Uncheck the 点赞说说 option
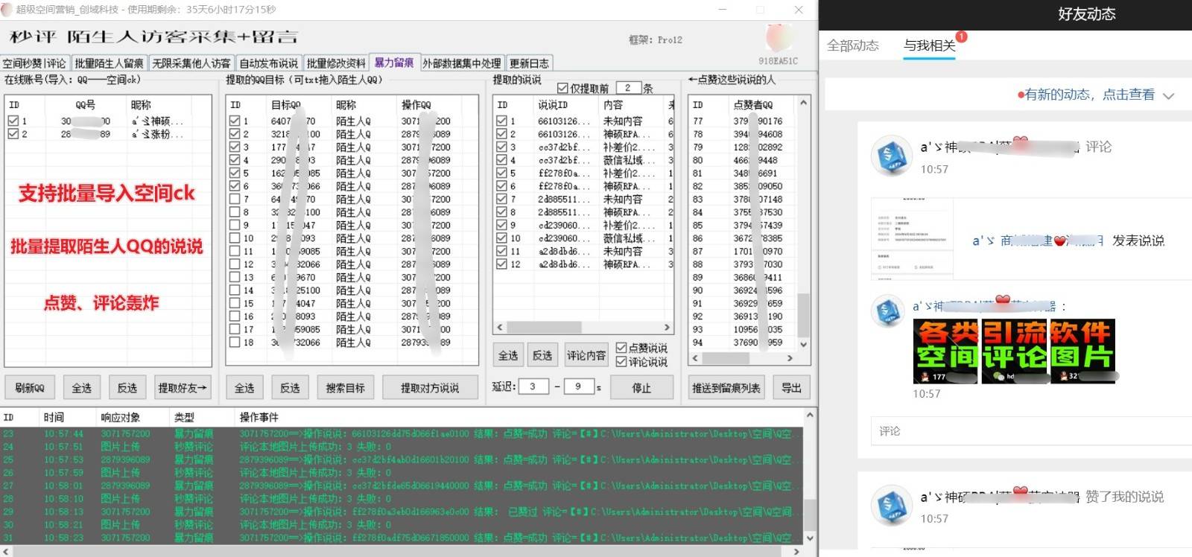This screenshot has height=557, width=1192. pos(621,348)
